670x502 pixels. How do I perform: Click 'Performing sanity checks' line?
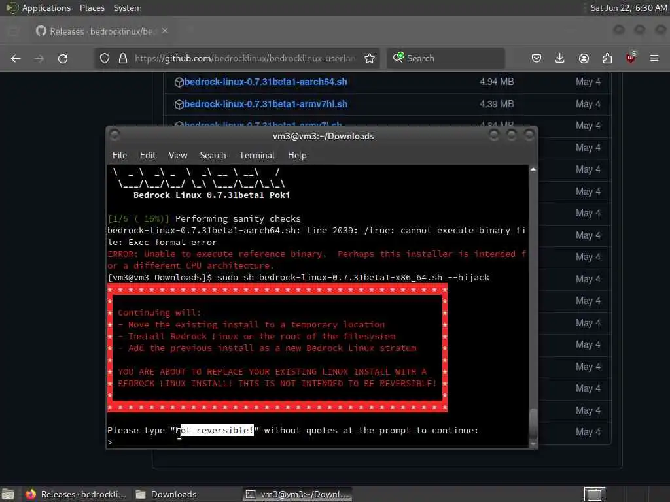pyautogui.click(x=238, y=218)
